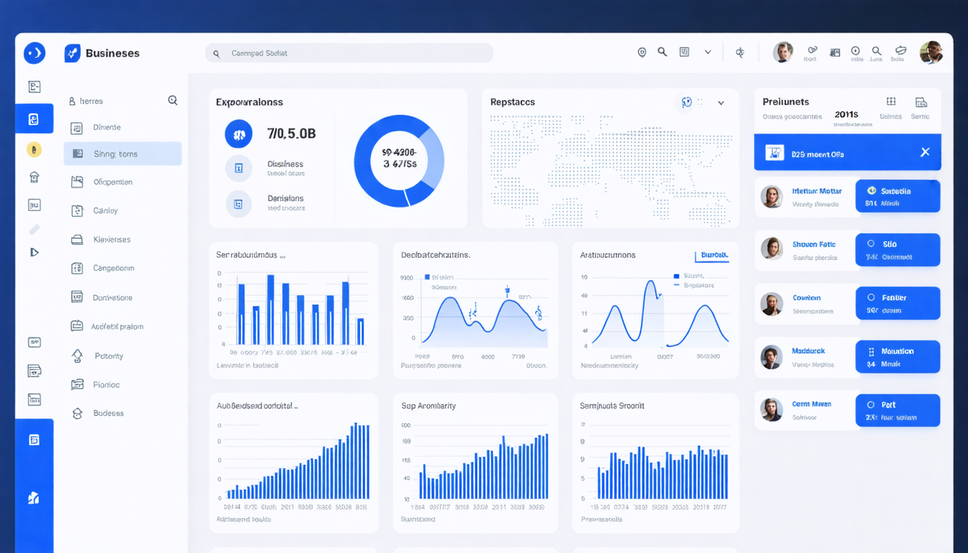This screenshot has height=553, width=968.
Task: Click the grid icon in Preiiunets panel
Action: click(891, 102)
